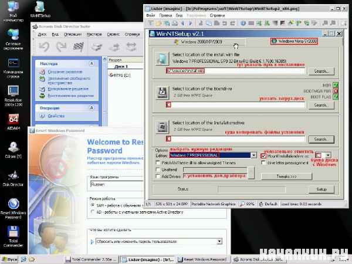Click the show desktop quick launch icon
This screenshot has height=264, width=352.
[23, 259]
